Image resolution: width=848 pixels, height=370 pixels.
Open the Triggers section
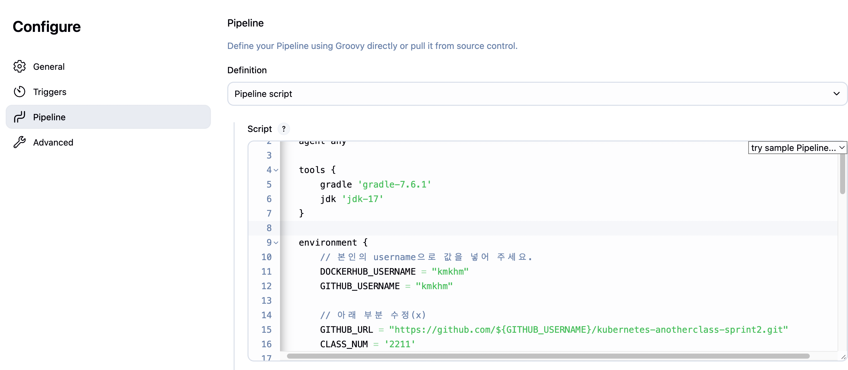(50, 92)
